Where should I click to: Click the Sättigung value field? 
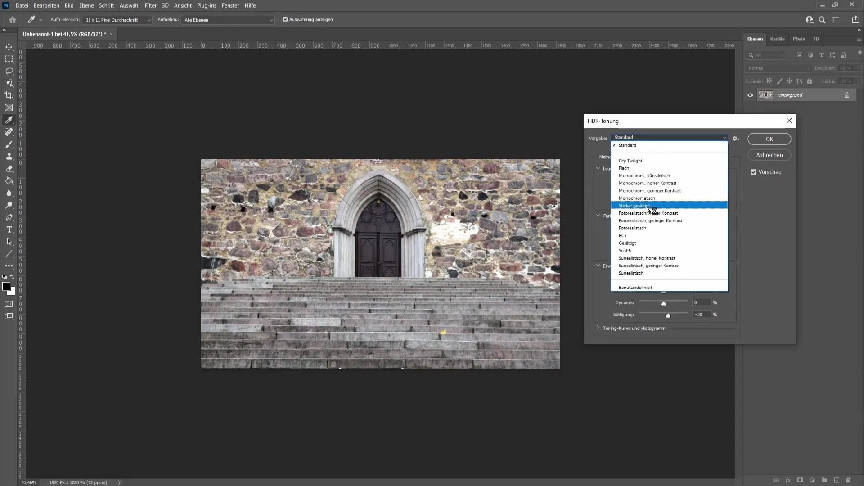coord(702,315)
